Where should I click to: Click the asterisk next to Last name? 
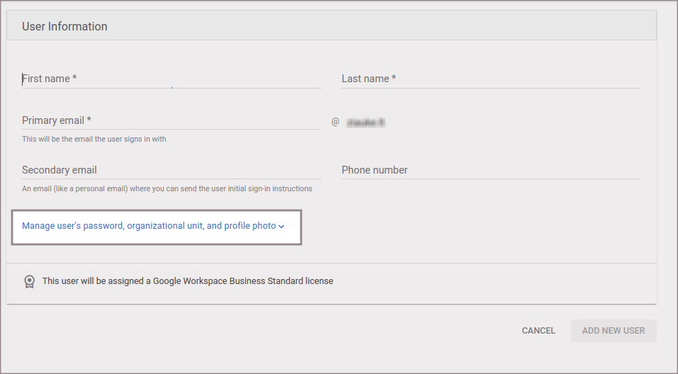pos(394,79)
